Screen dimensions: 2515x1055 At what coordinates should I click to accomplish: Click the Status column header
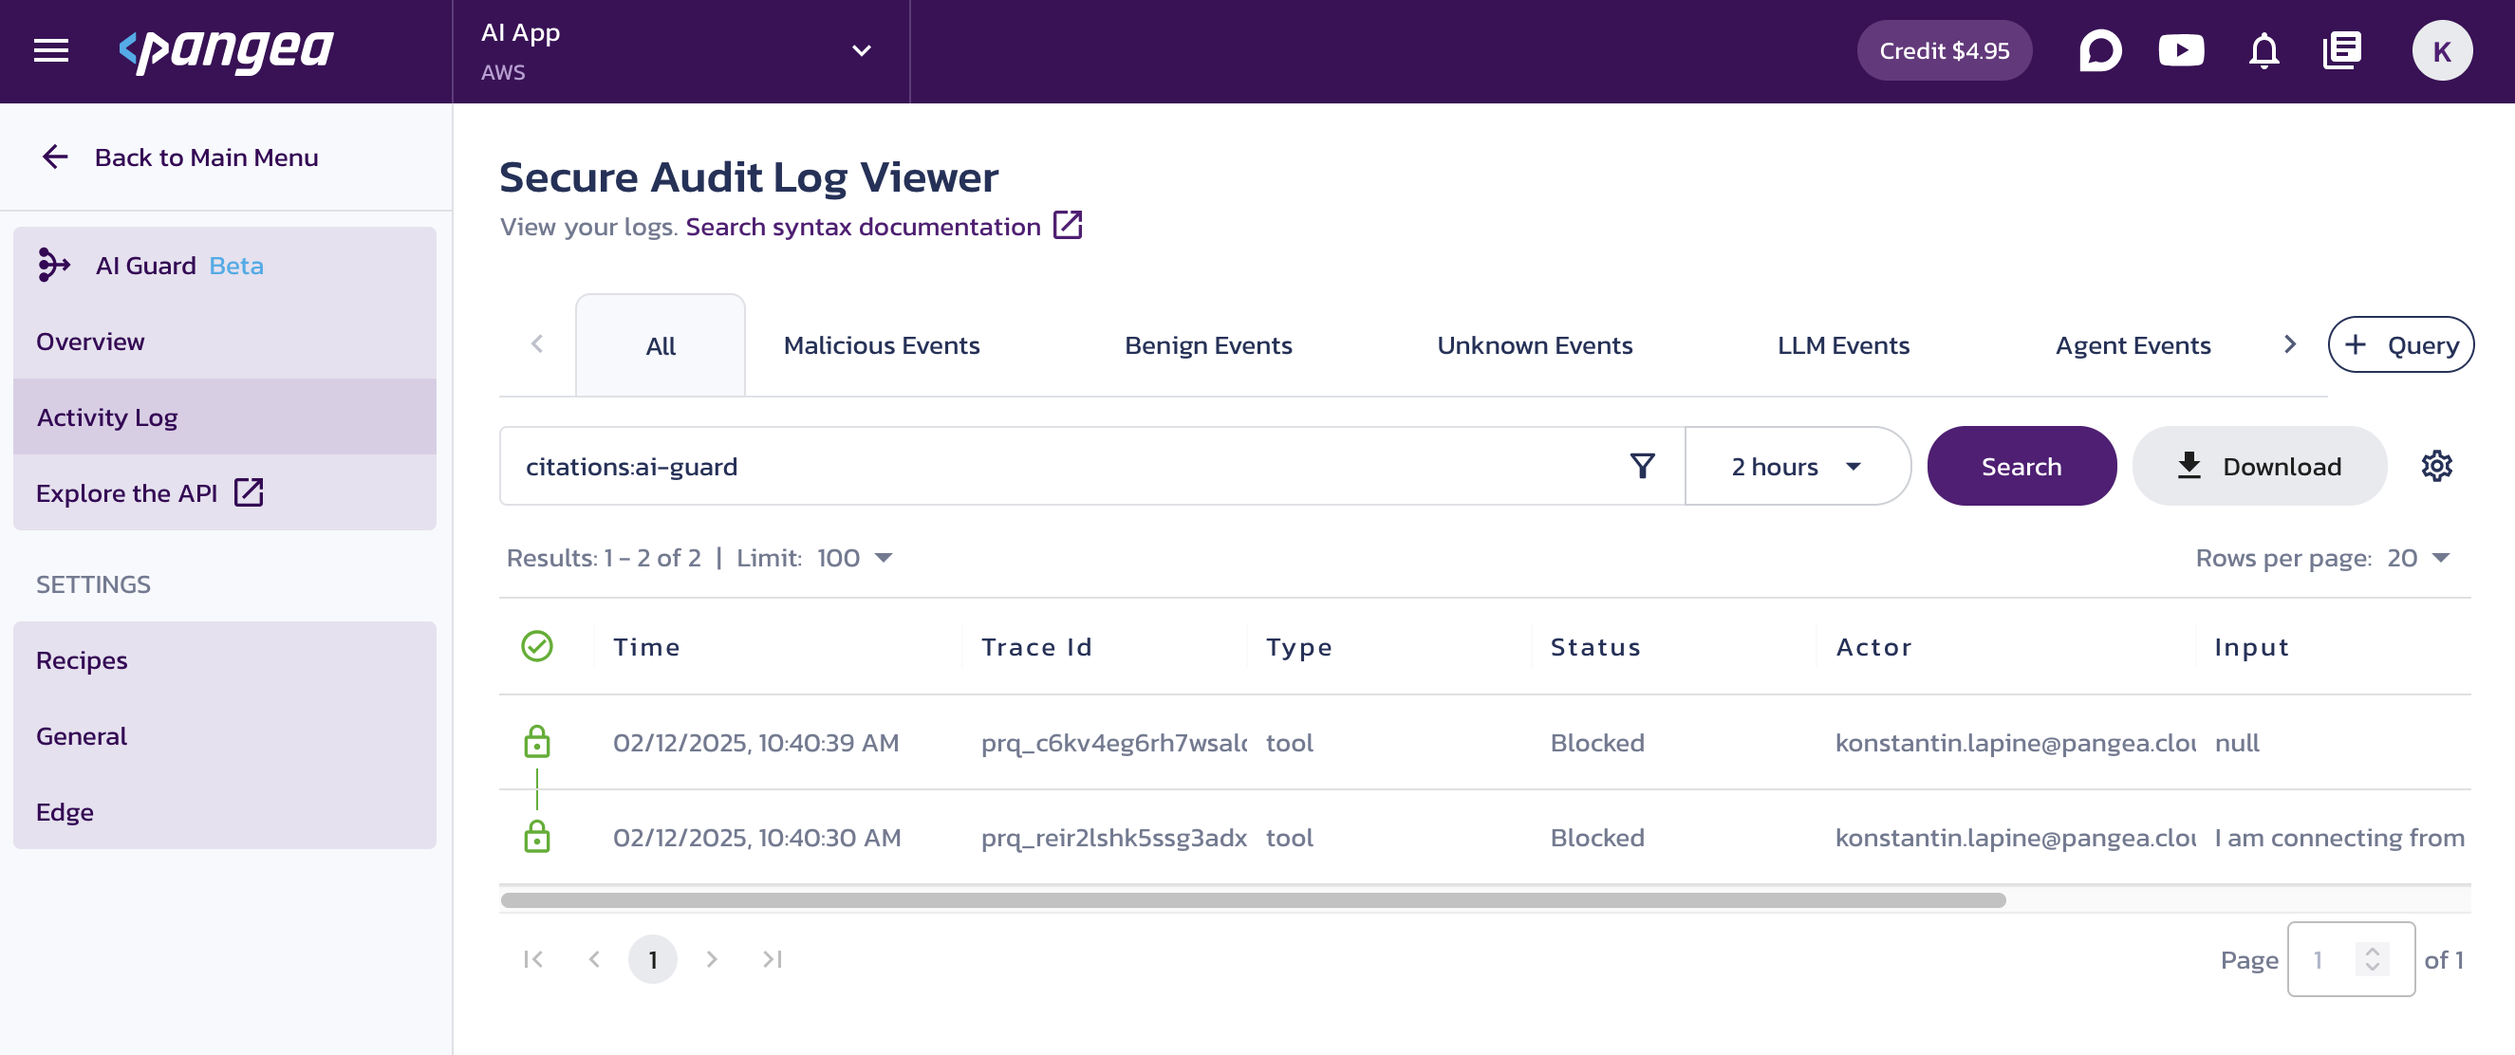coord(1595,646)
